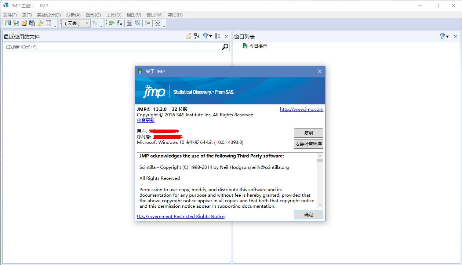462x265 pixels.
Task: Open the first toolbar overflow arrow
Action: tap(55, 25)
